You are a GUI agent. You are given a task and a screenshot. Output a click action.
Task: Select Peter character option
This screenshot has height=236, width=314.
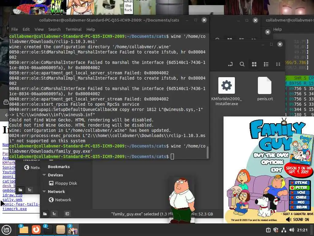click(299, 188)
